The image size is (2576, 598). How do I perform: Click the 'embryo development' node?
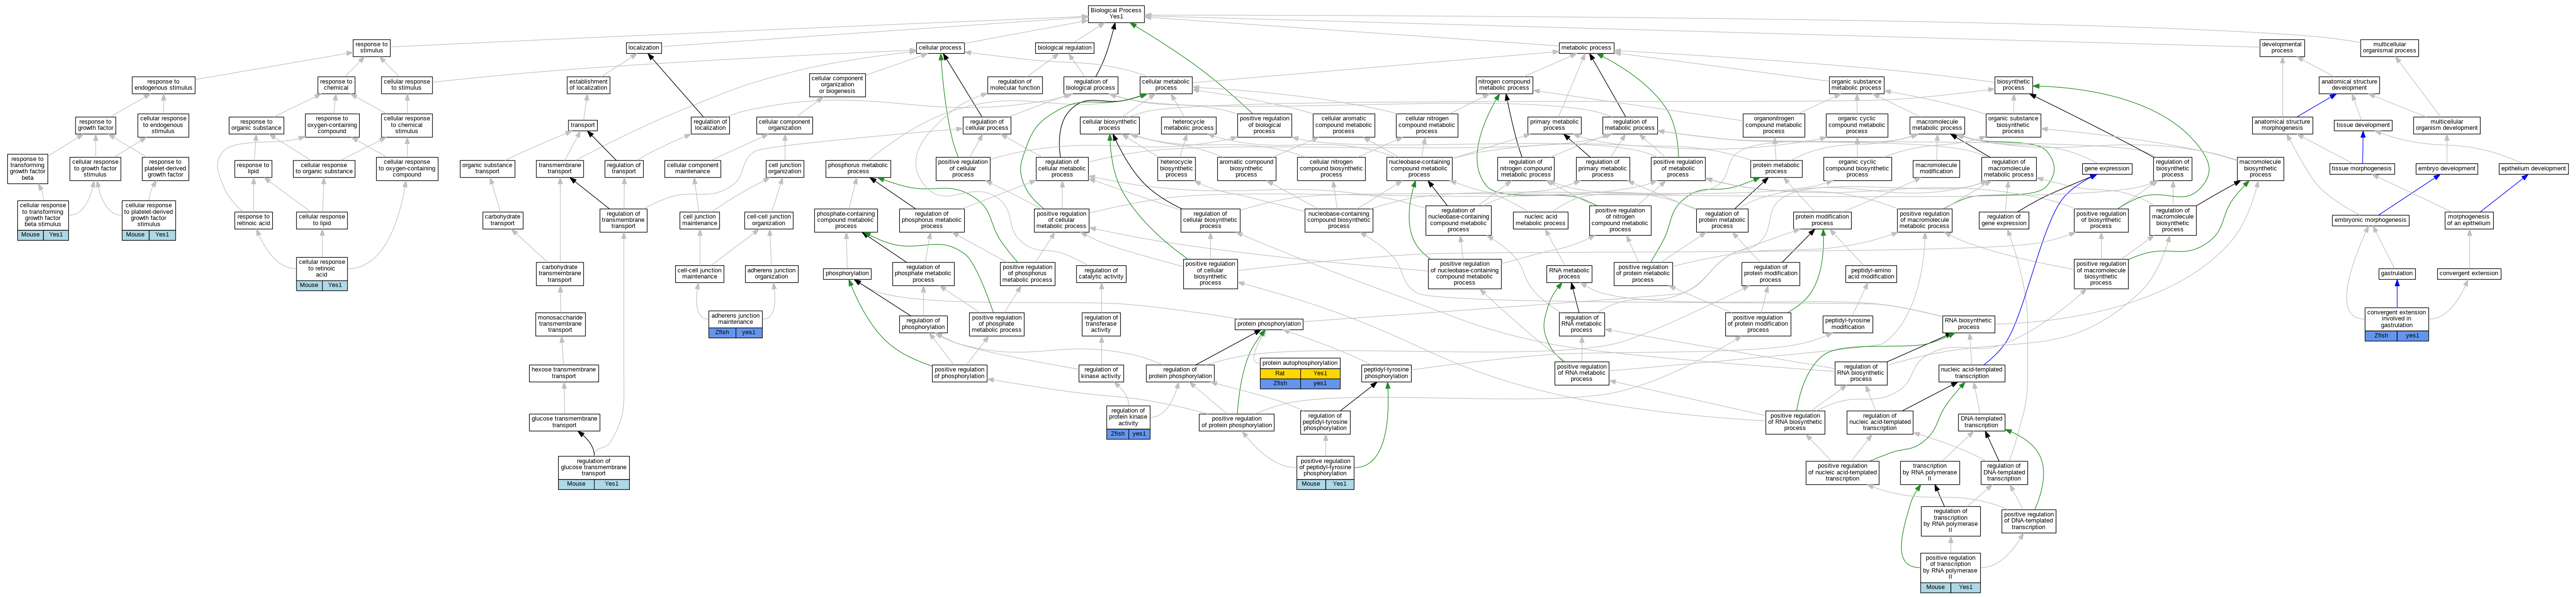(2446, 168)
